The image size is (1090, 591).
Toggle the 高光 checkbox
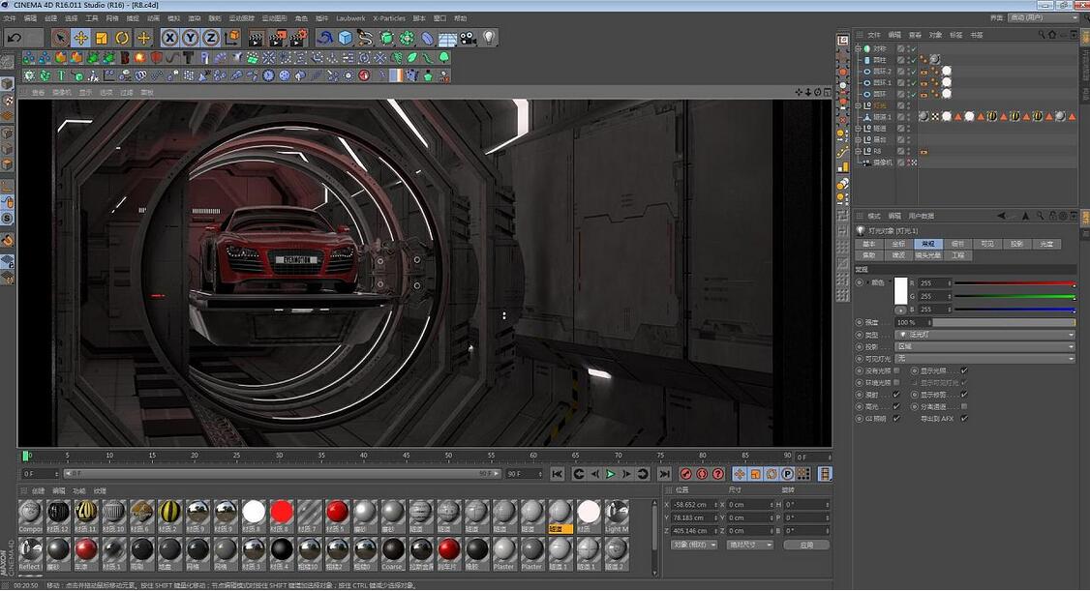pos(896,407)
